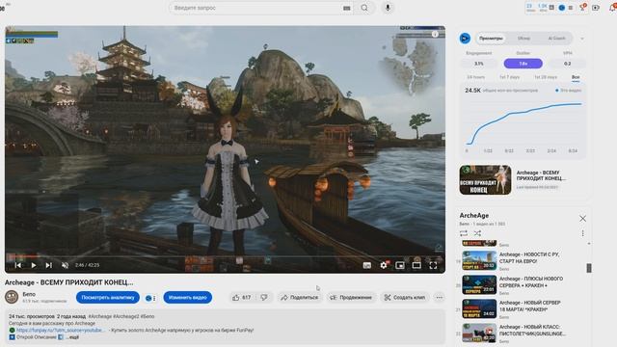Toggle the Это видео legend dot on chart
The height and width of the screenshot is (347, 617).
(557, 91)
